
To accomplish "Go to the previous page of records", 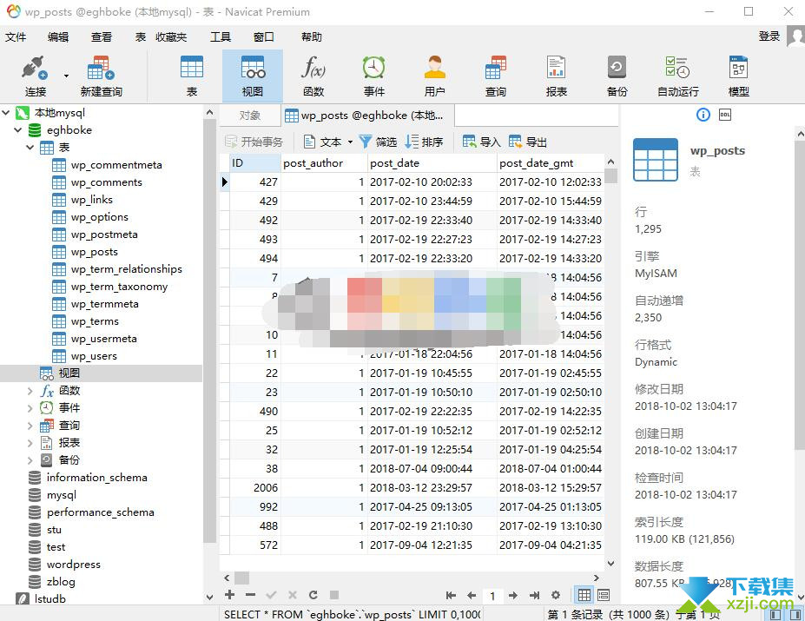I will click(x=472, y=595).
